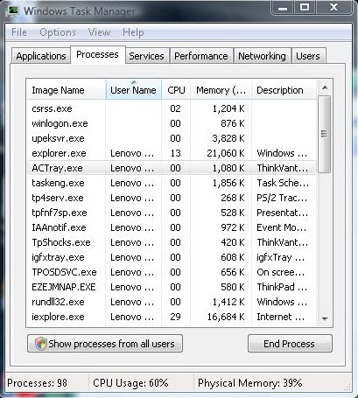The image size is (358, 398).
Task: Switch to the Services tab
Action: [x=146, y=56]
